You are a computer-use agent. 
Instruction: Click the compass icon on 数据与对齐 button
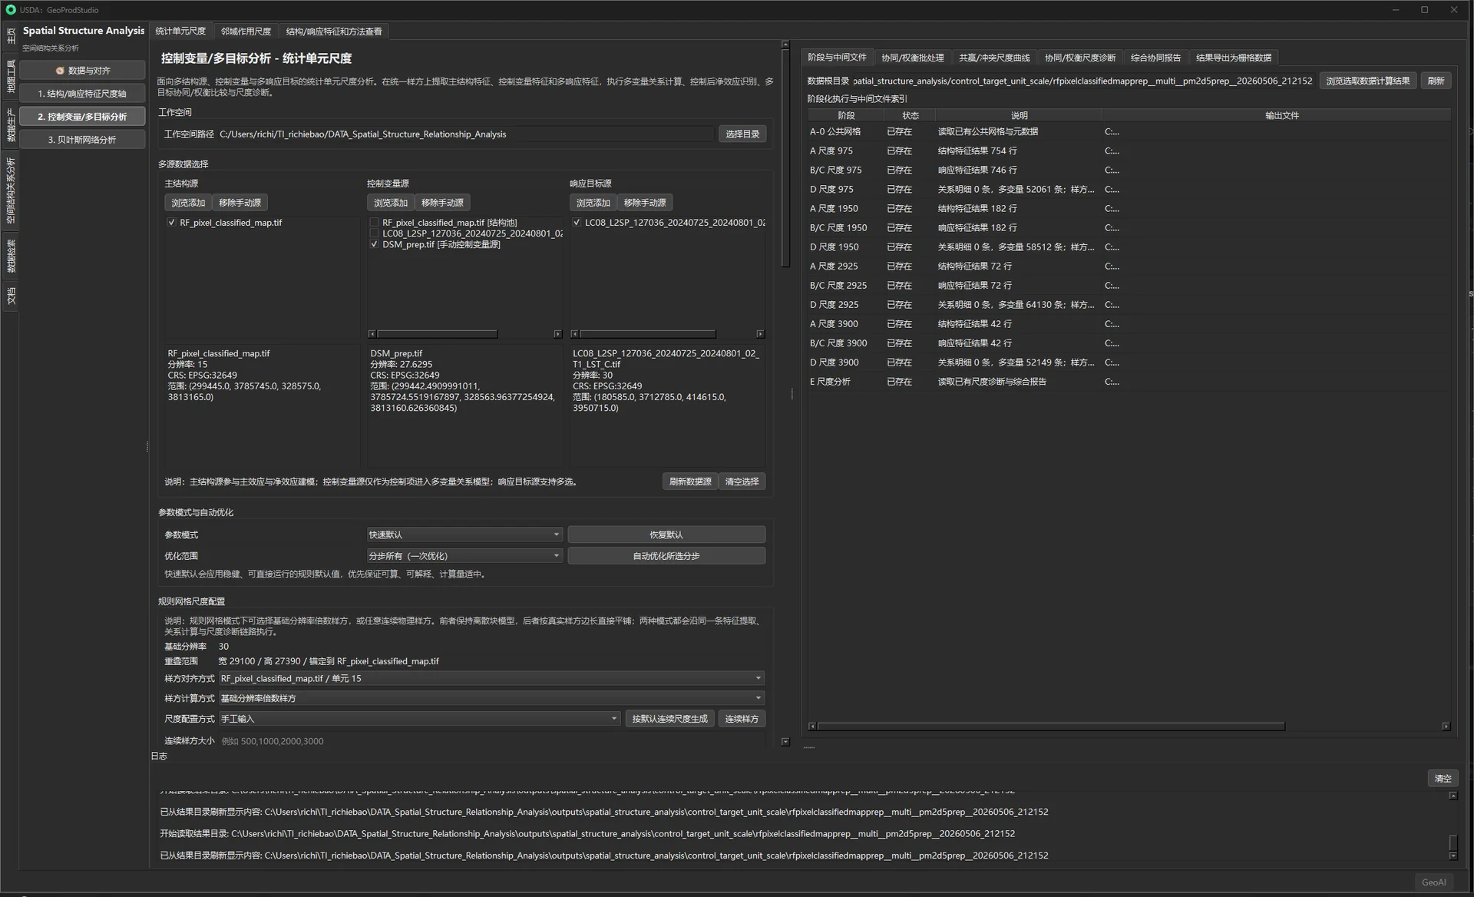(x=60, y=71)
